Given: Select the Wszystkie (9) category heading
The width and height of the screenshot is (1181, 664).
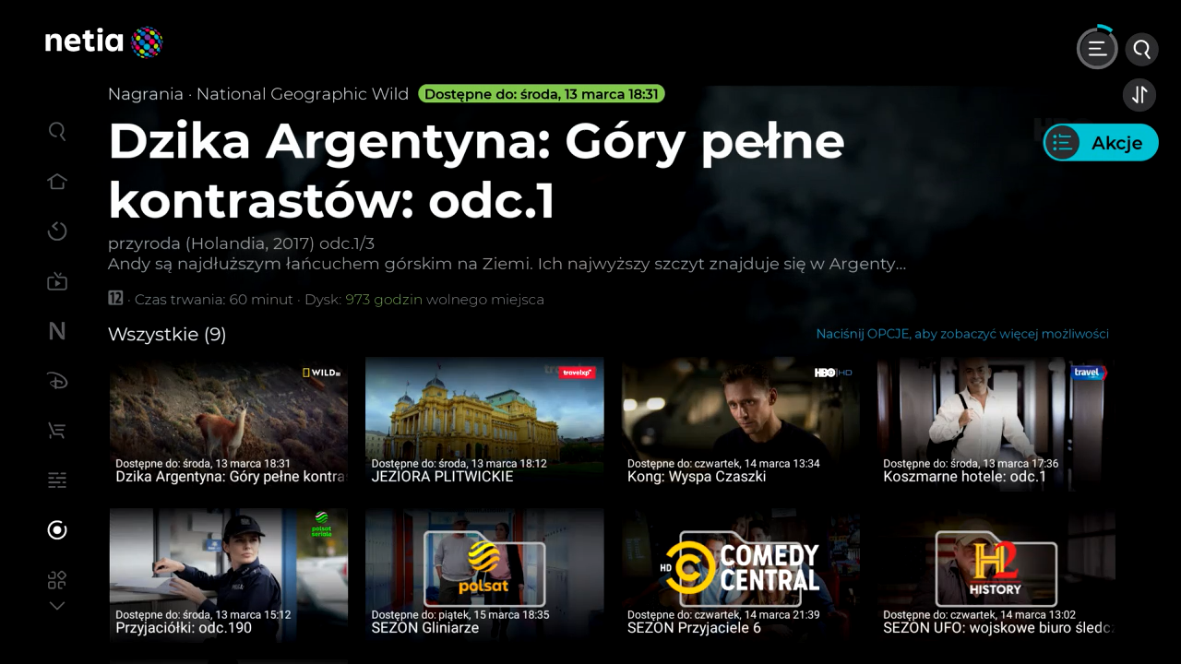Looking at the screenshot, I should click(167, 335).
